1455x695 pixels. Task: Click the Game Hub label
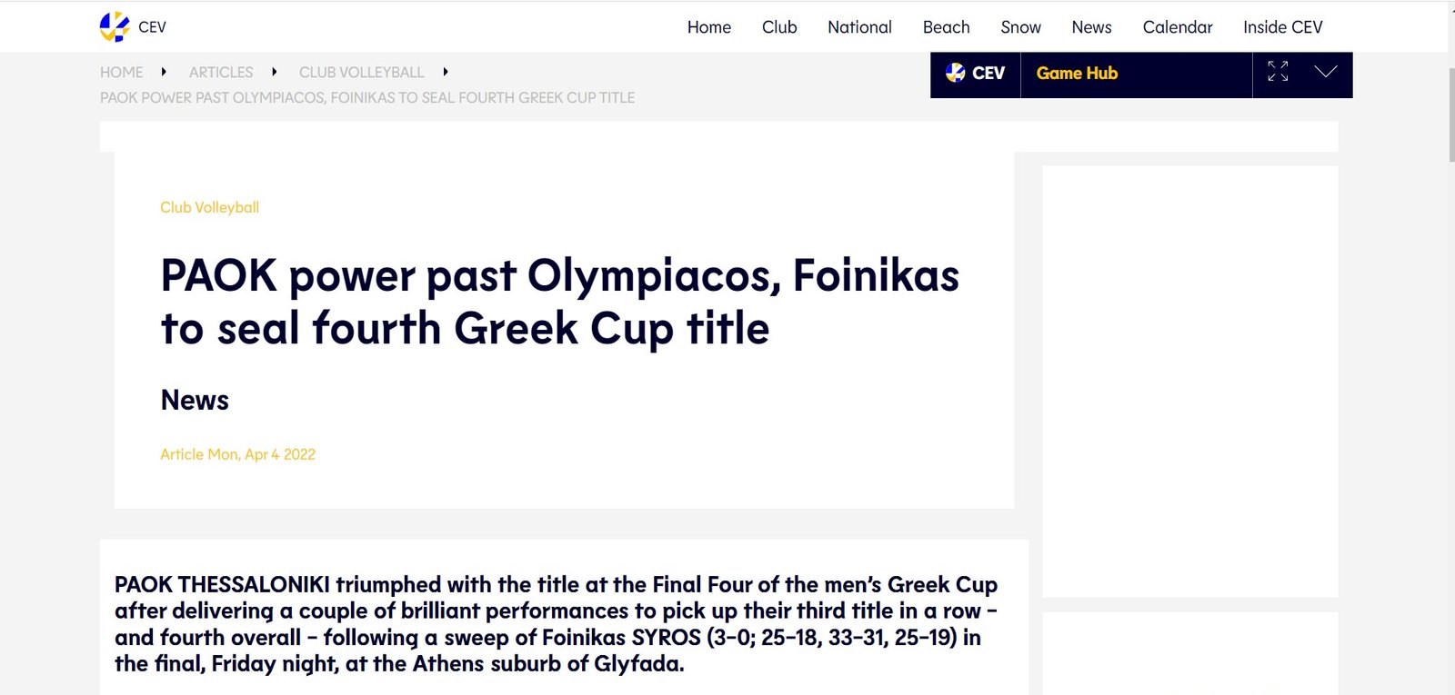1077,74
